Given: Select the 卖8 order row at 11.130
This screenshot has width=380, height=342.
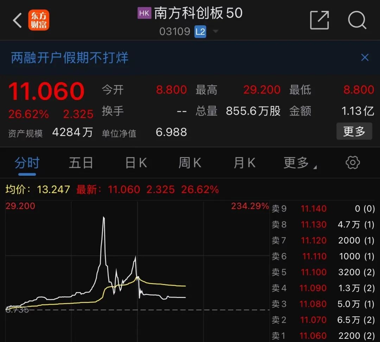Looking at the screenshot, I should point(323,225).
